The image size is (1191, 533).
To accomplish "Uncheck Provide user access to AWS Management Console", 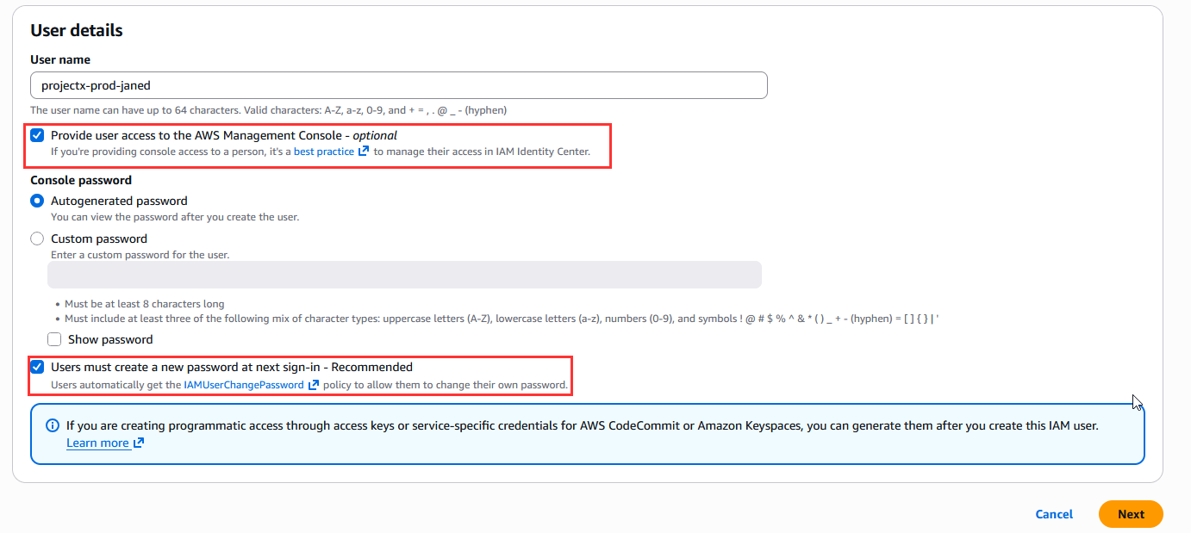I will (x=37, y=135).
